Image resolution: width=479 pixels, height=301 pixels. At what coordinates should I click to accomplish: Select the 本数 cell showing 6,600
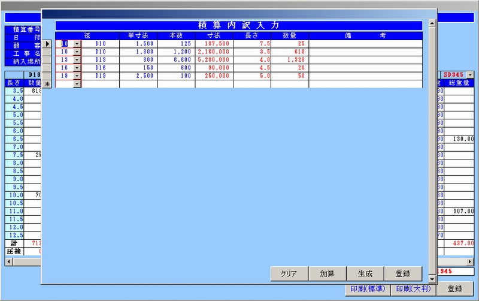click(x=176, y=60)
